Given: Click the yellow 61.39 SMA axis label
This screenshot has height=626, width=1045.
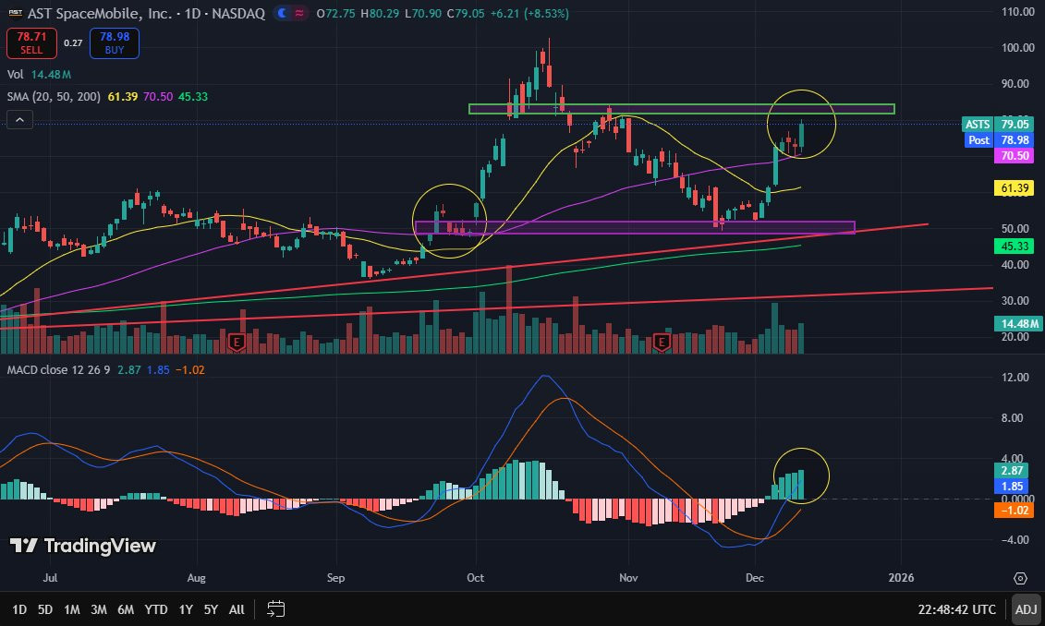Looking at the screenshot, I should [x=1014, y=188].
